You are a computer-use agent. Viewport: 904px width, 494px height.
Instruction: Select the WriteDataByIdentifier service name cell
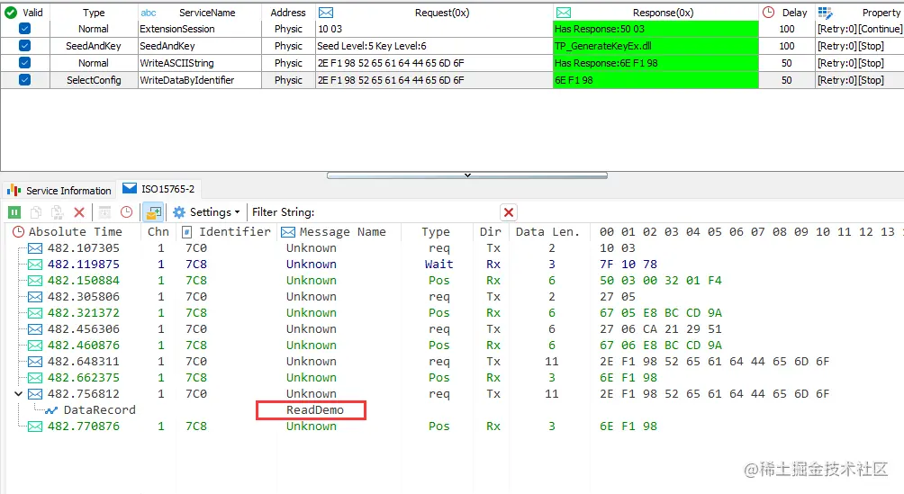[x=200, y=80]
